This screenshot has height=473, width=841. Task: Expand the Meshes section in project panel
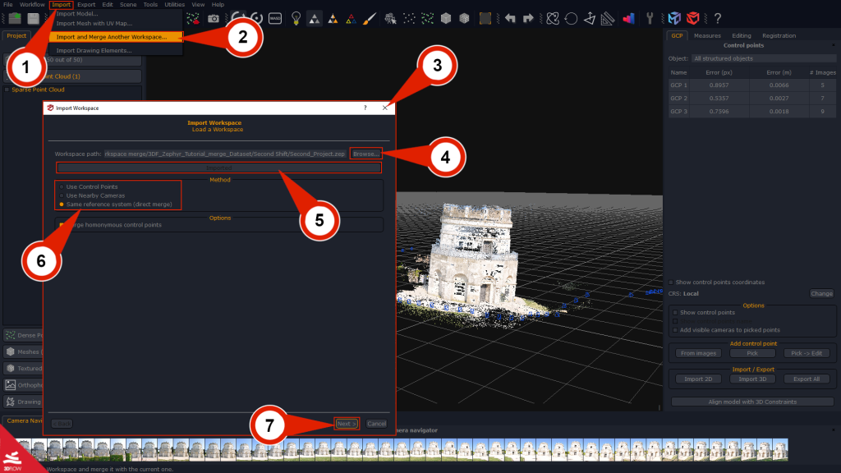tap(22, 351)
